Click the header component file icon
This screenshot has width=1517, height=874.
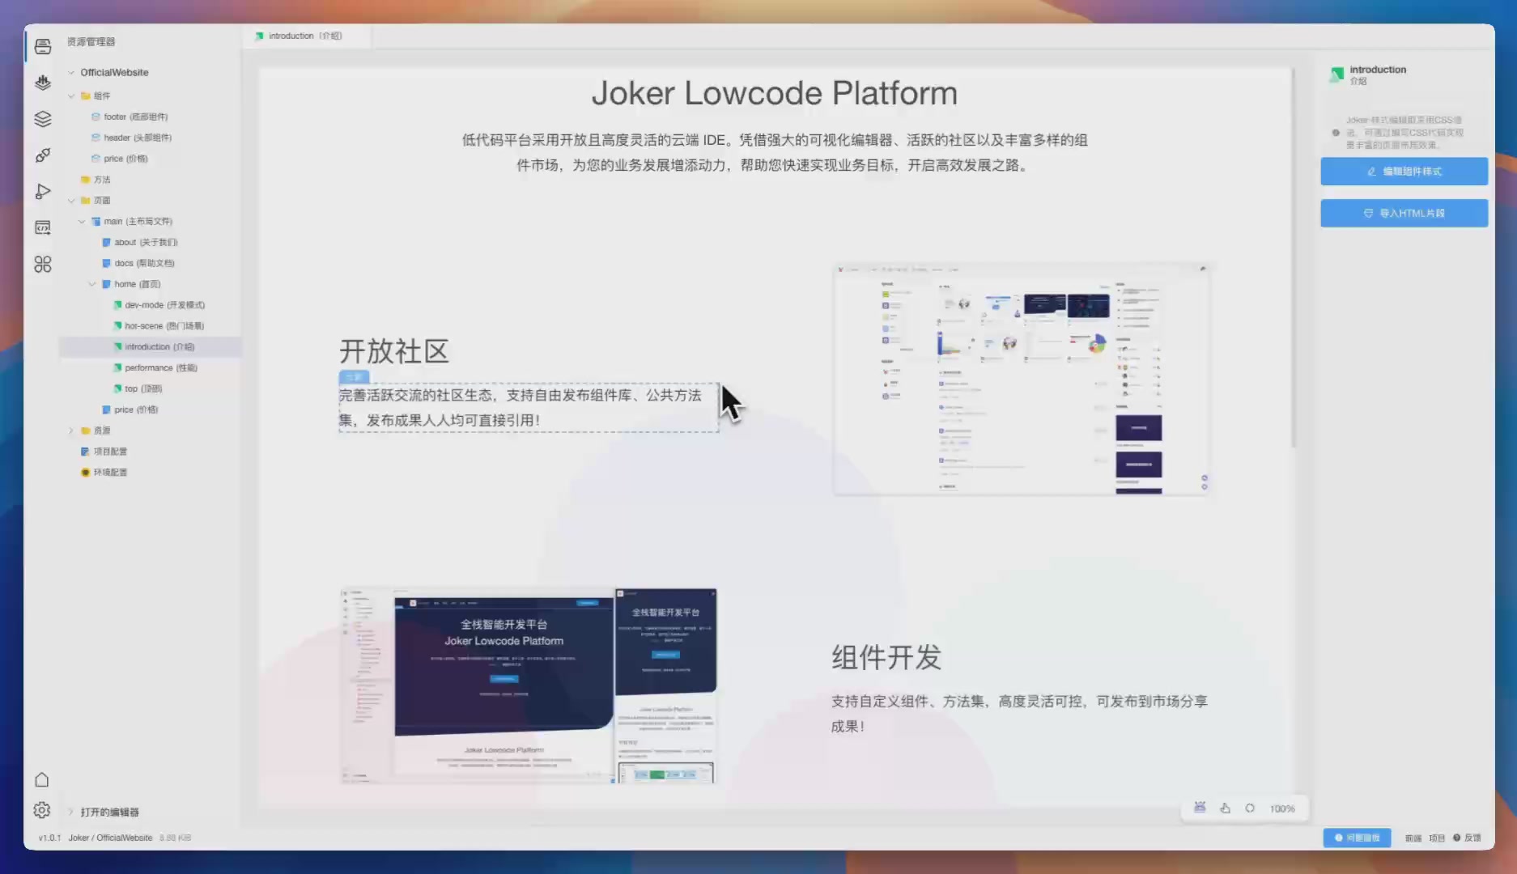(96, 138)
